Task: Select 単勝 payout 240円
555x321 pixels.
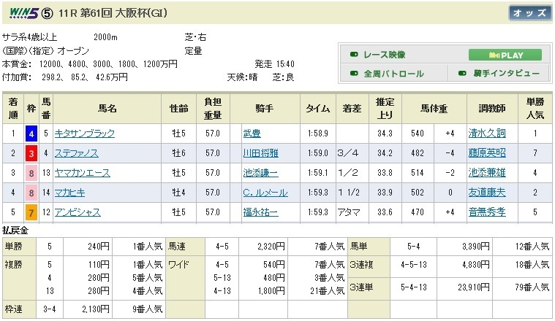Action: (x=99, y=247)
